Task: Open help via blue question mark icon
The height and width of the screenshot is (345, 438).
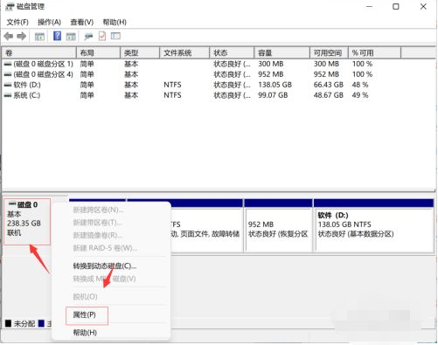Action: click(58, 36)
